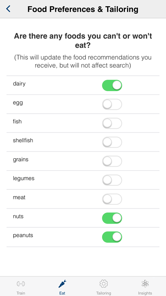Tap the back arrow icon
This screenshot has width=166, height=296.
[x=8, y=9]
